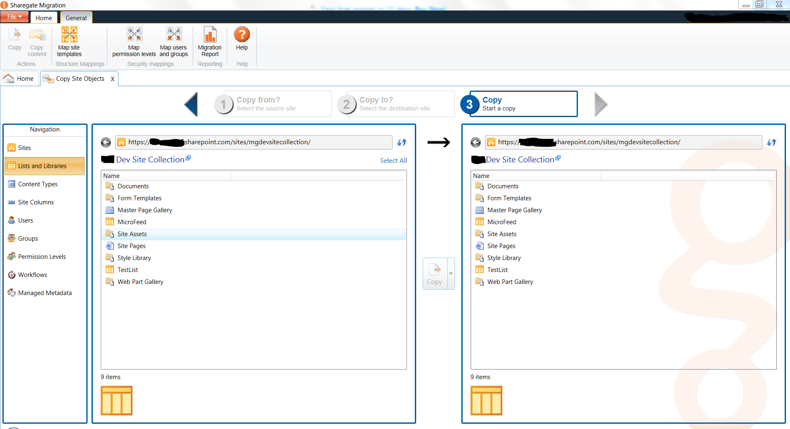Viewport: 790px width, 429px height.
Task: Select Web Part Gallery in destination list
Action: point(623,282)
